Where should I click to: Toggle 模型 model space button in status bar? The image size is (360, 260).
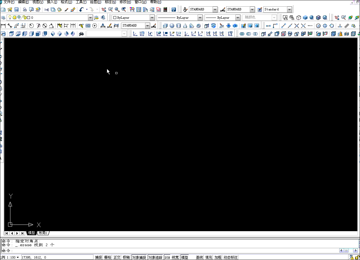(x=185, y=257)
